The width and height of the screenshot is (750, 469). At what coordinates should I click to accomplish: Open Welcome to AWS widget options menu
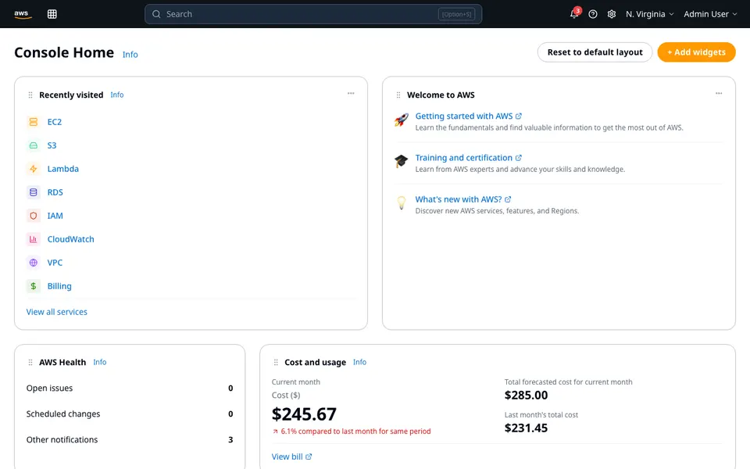pos(719,93)
